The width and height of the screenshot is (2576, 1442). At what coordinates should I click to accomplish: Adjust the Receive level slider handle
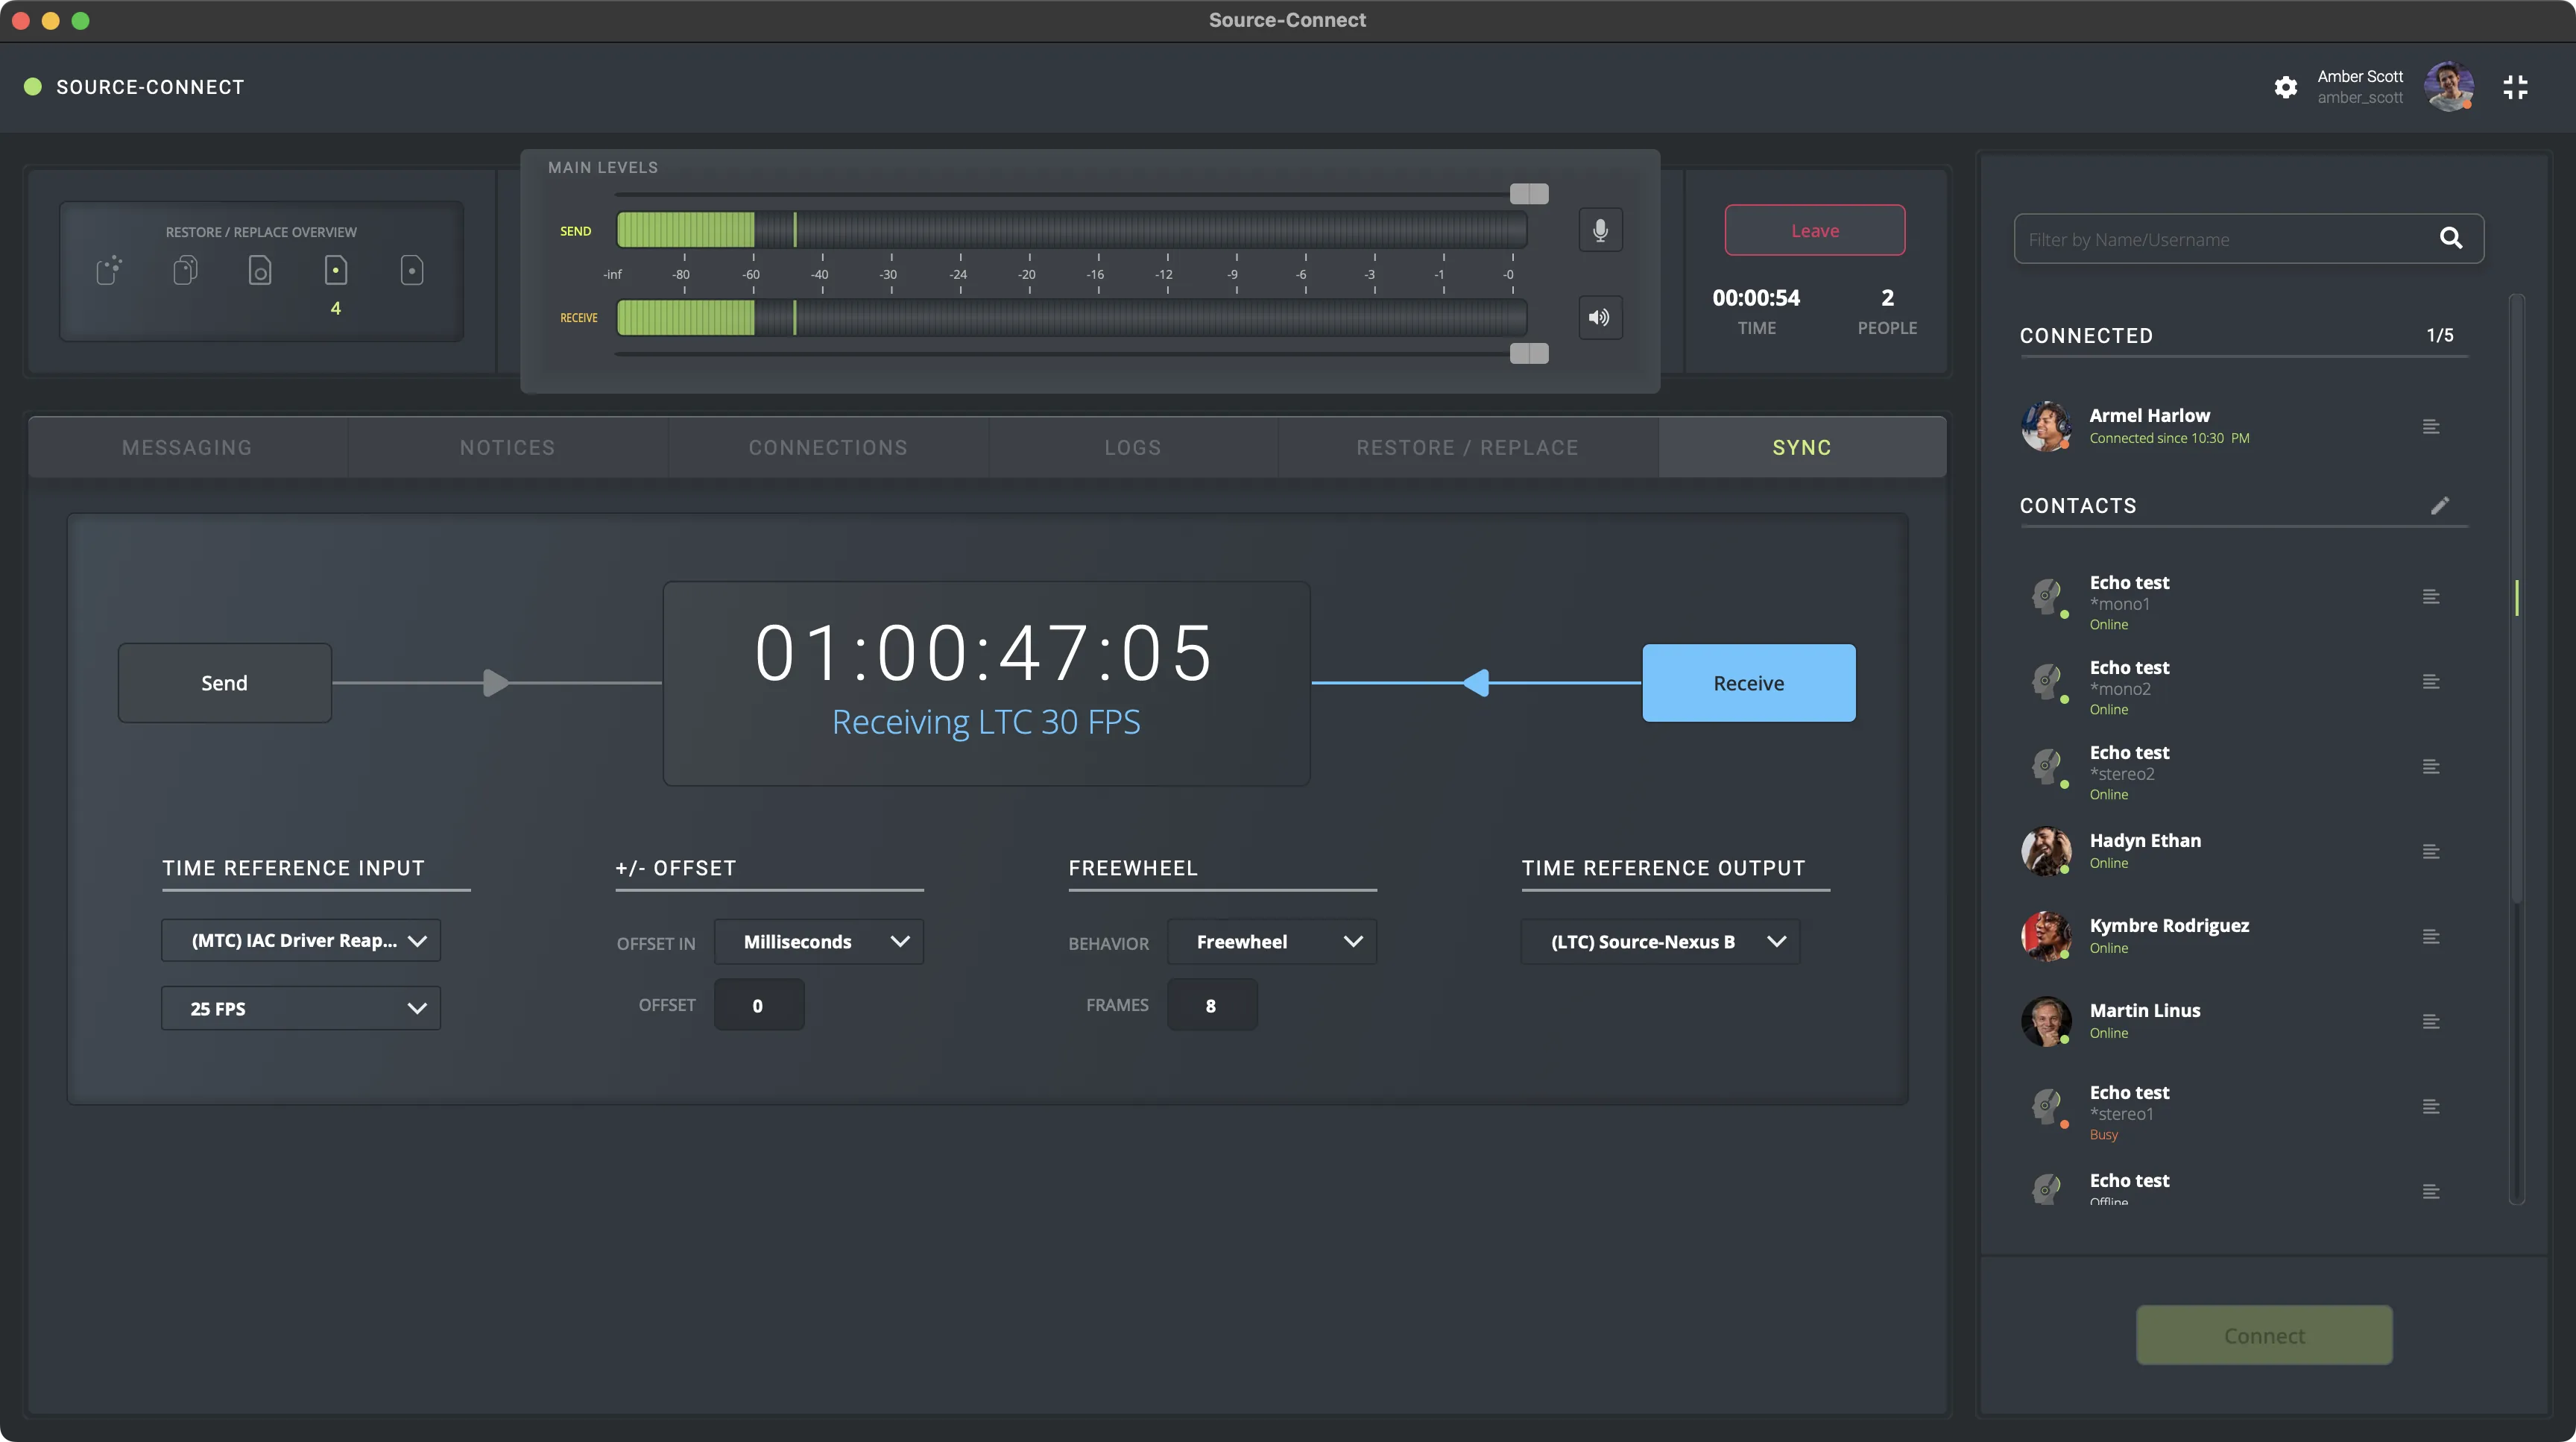pyautogui.click(x=1529, y=354)
